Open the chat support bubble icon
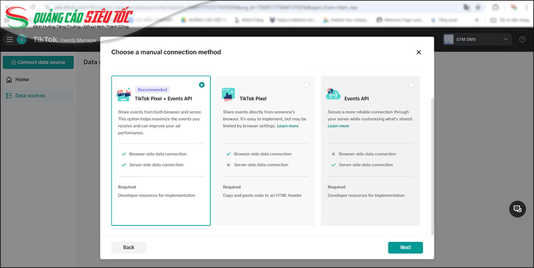 pos(517,209)
